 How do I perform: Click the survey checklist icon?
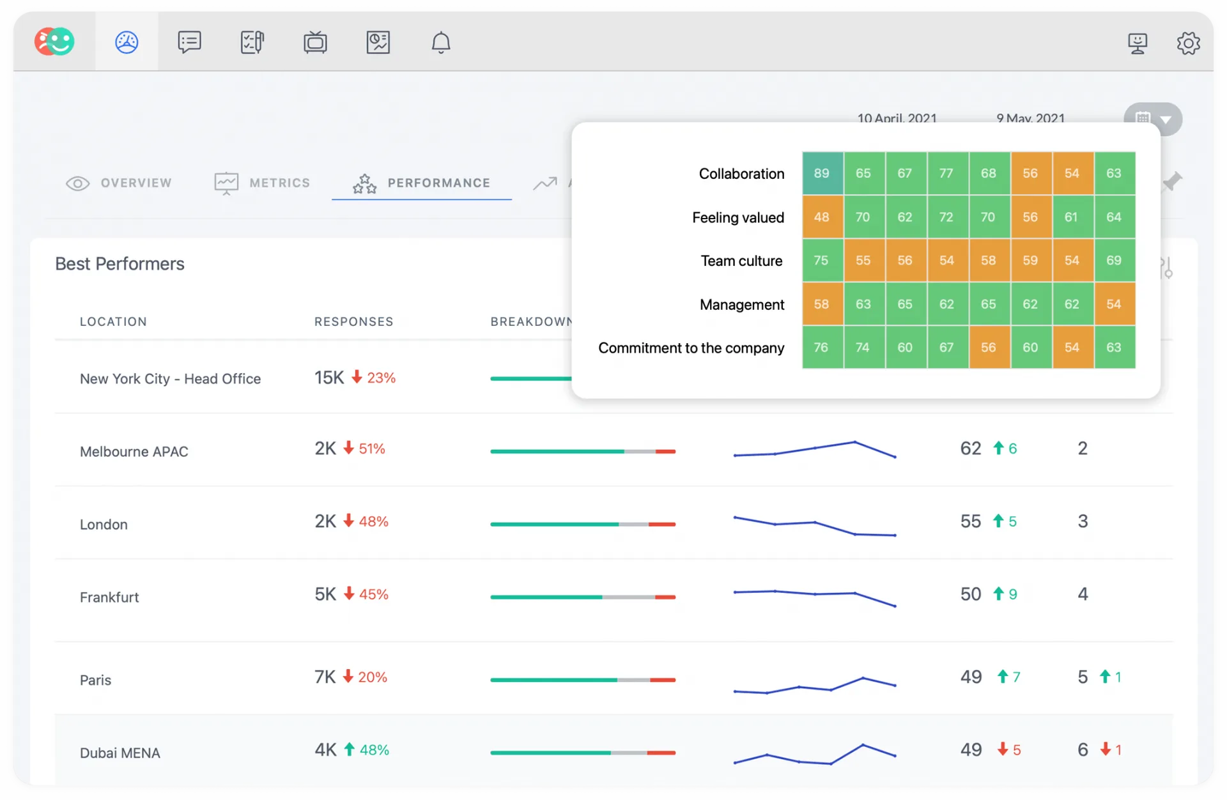point(252,42)
